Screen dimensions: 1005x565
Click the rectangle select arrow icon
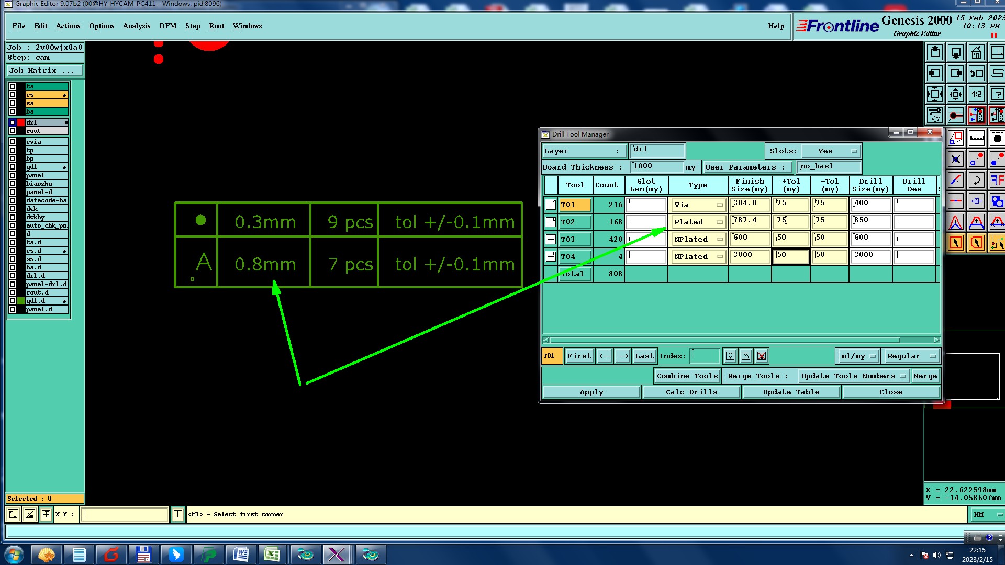955,243
